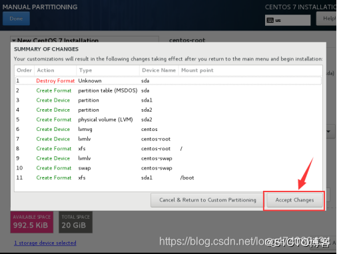Select row 3 Create Device sda1
337x254 pixels.
pyautogui.click(x=168, y=100)
